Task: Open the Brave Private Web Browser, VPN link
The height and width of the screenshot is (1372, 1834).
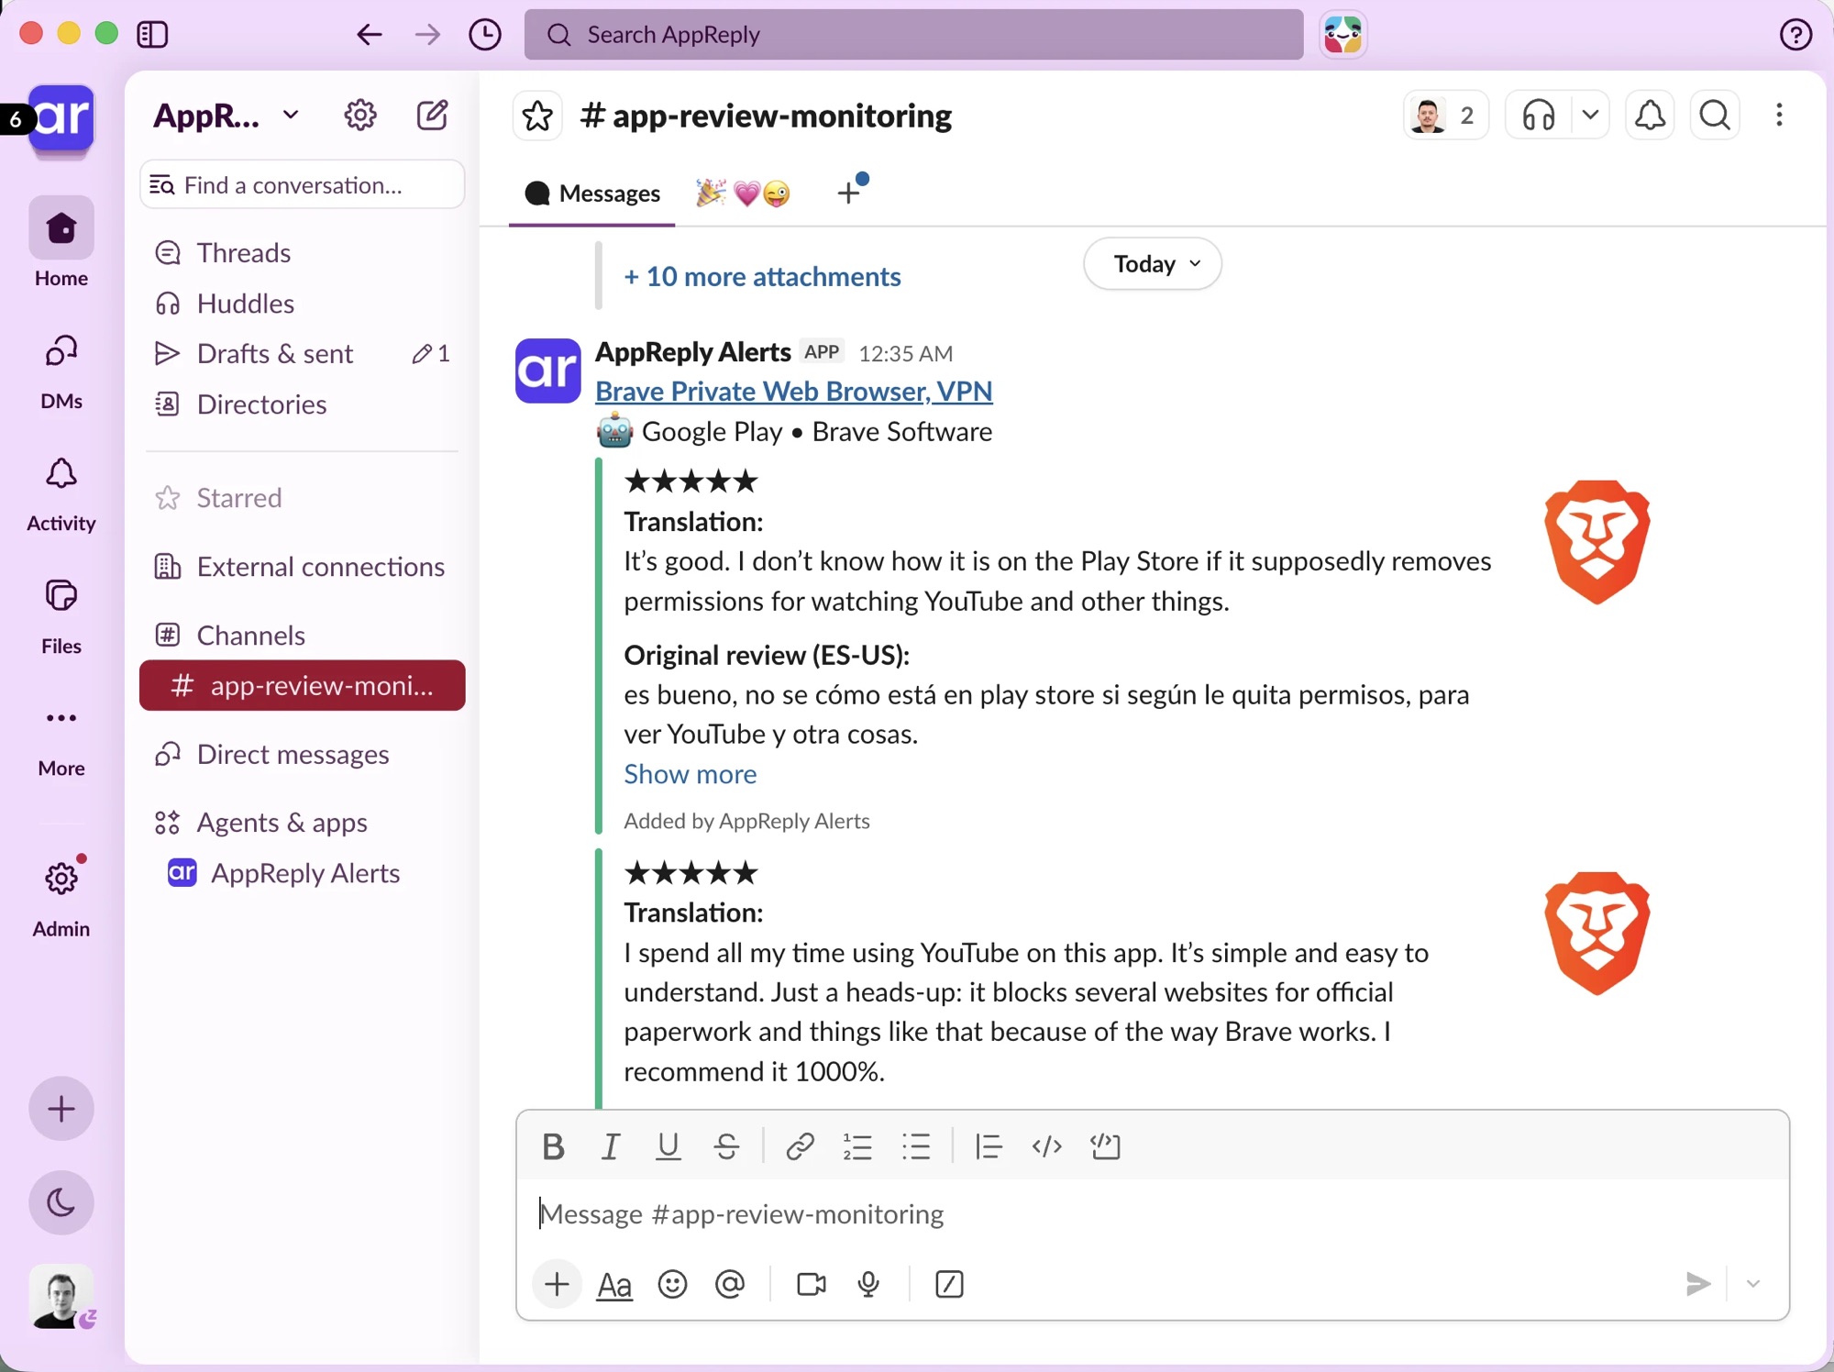Action: [x=794, y=392]
